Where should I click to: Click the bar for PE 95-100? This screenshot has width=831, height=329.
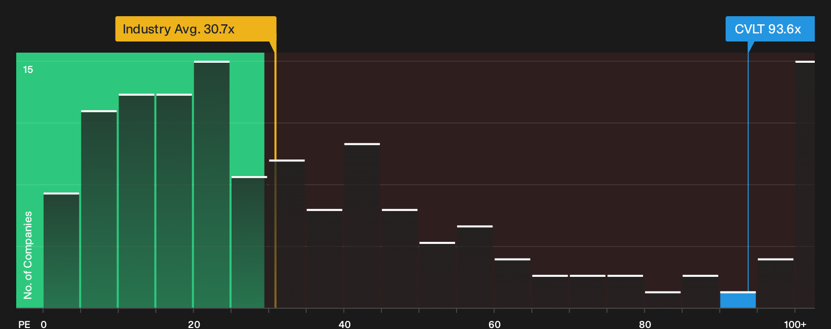[776, 283]
